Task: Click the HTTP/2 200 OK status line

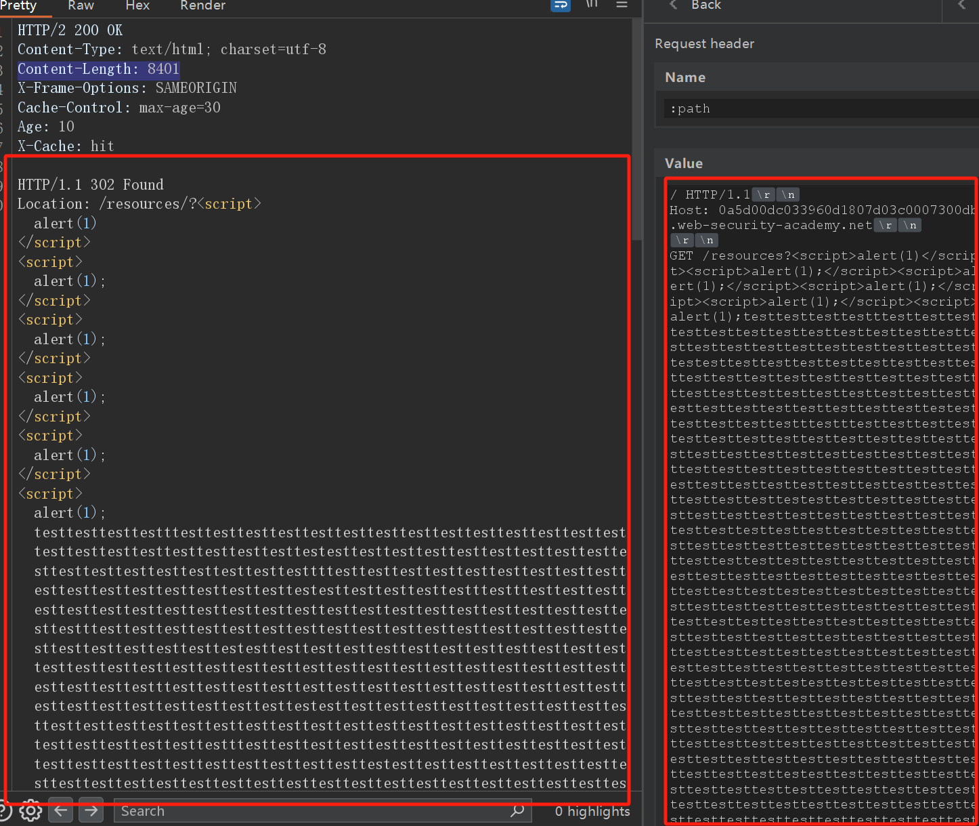Action: pos(70,30)
